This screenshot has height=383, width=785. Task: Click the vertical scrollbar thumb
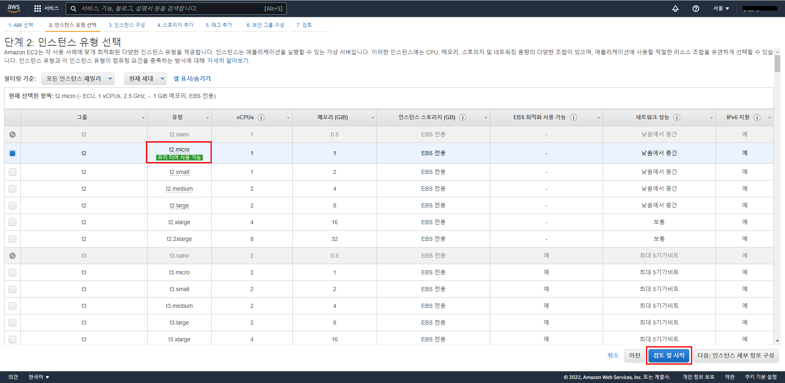[777, 63]
